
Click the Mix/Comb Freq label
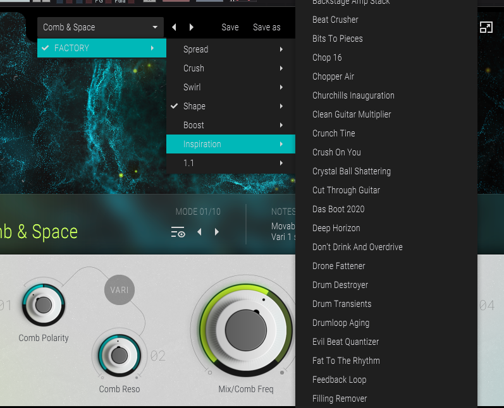(x=246, y=390)
